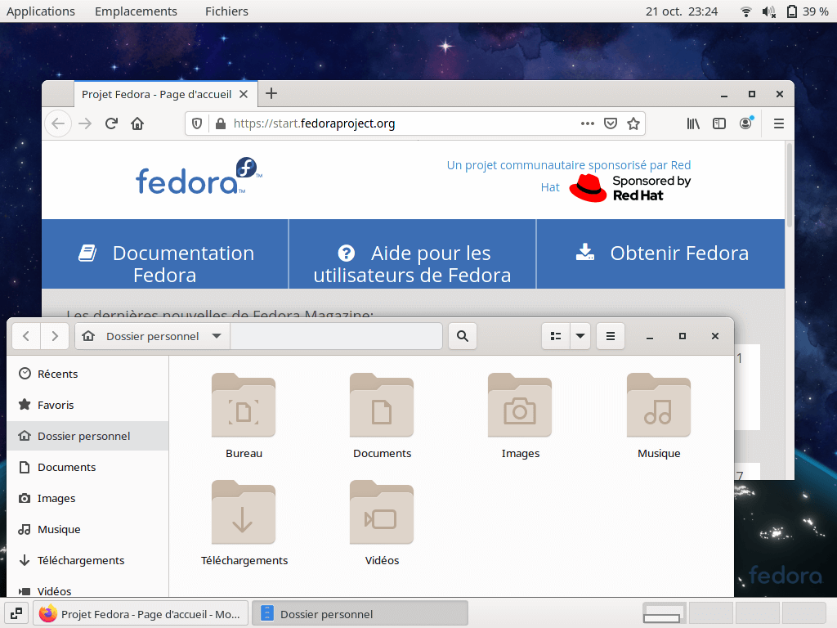Click Firefox back arrow button
The width and height of the screenshot is (837, 628).
(58, 124)
